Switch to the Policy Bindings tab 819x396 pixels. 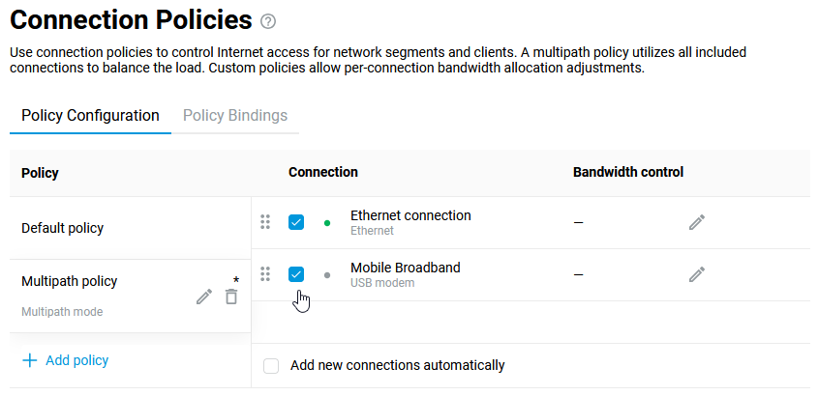(x=235, y=116)
